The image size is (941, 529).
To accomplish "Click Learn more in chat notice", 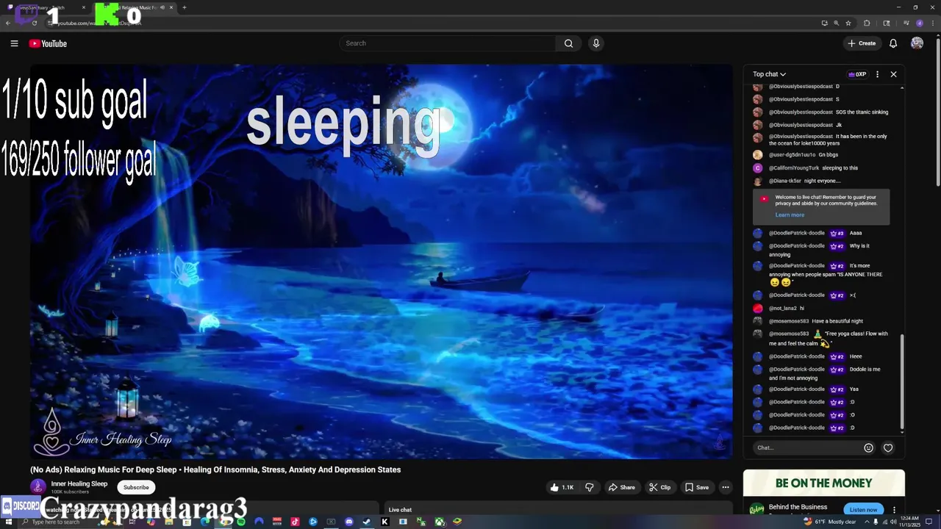I will pyautogui.click(x=790, y=215).
